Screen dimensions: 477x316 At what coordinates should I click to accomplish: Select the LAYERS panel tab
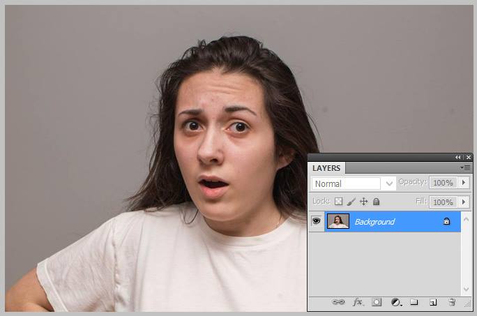pos(326,168)
